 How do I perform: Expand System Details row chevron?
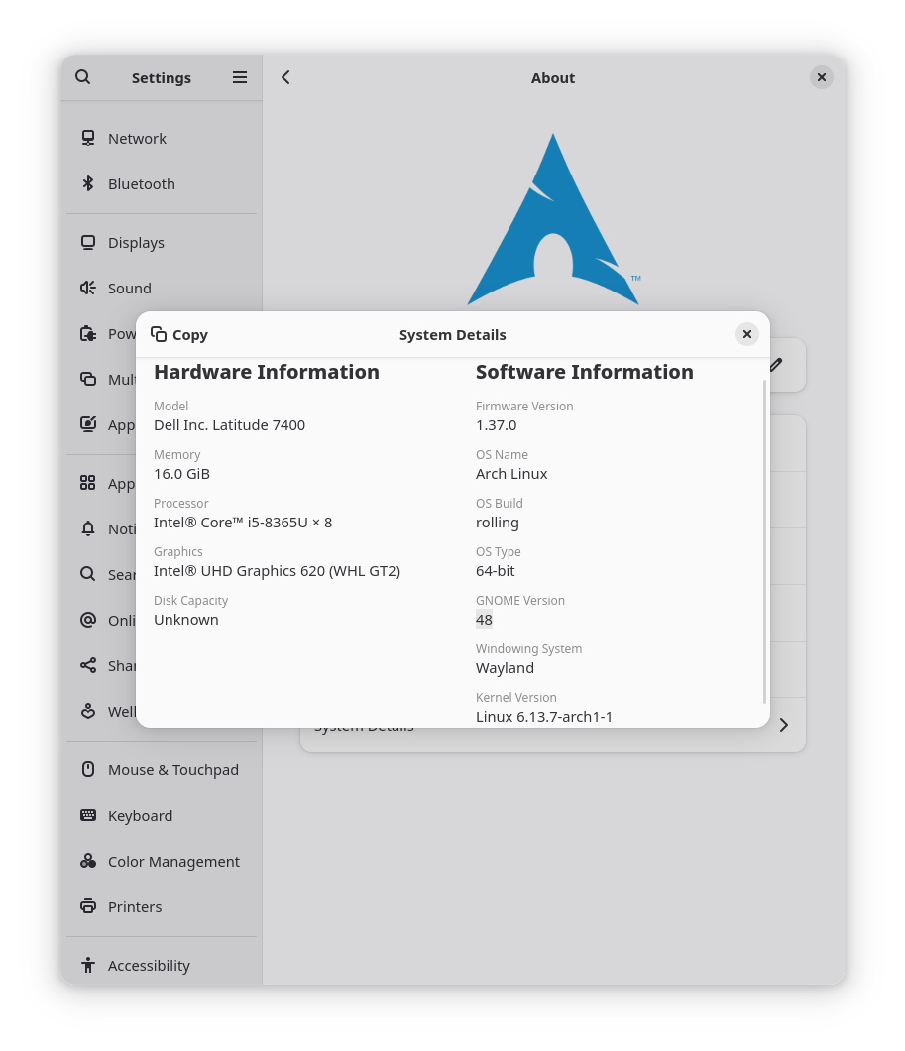[784, 725]
